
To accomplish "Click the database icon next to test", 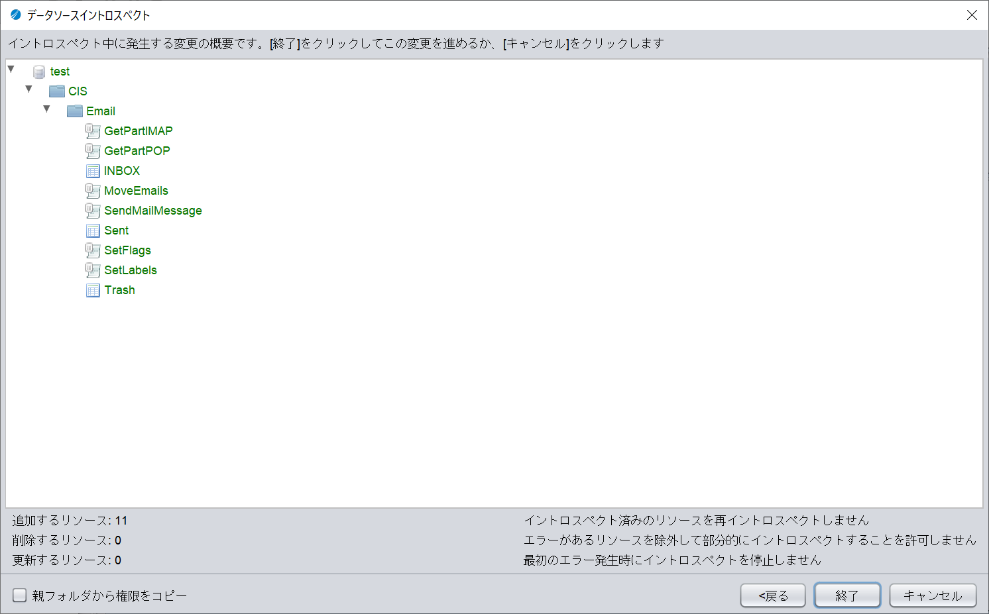I will coord(39,72).
